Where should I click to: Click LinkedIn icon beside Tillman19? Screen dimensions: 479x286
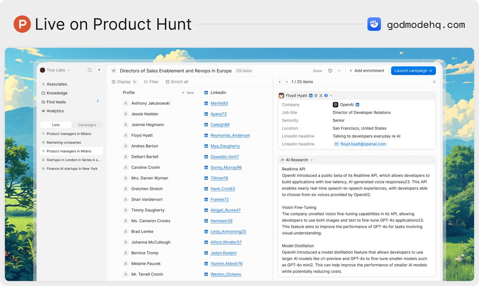(206, 178)
